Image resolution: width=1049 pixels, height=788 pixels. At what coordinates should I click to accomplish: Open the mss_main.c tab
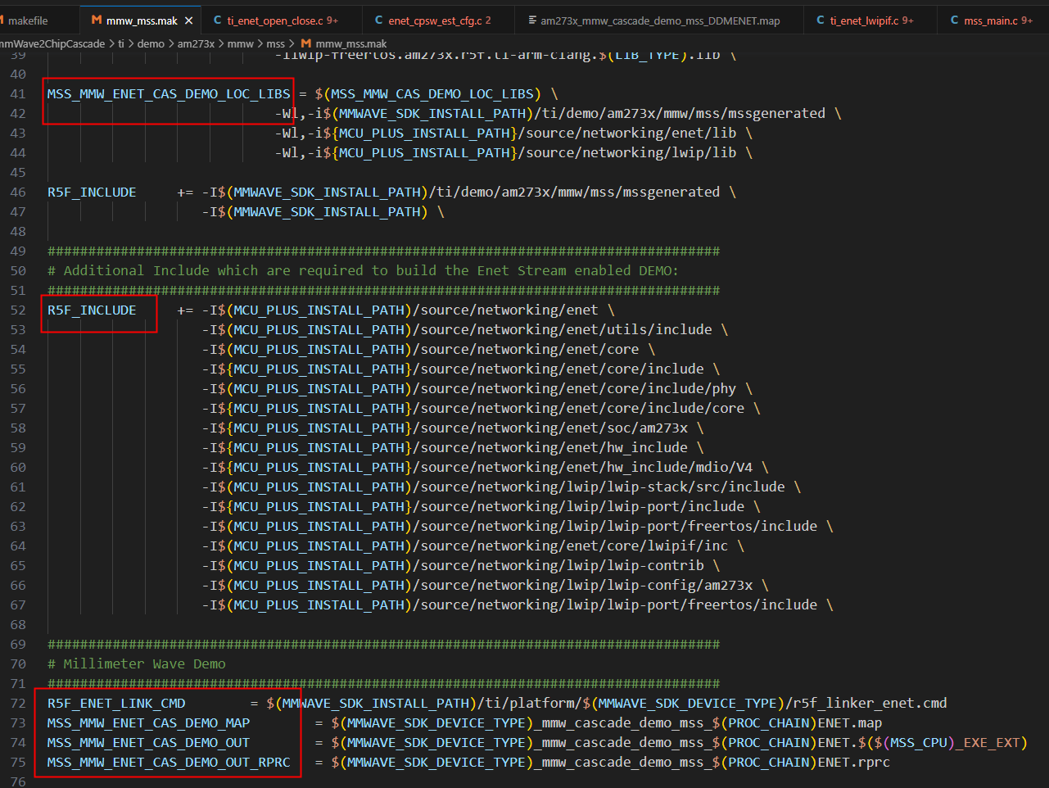991,20
